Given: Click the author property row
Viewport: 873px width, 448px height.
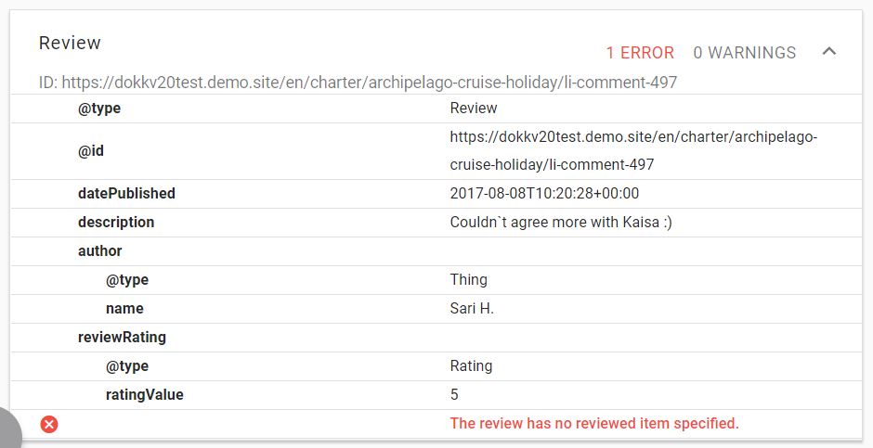Looking at the screenshot, I should coord(436,251).
